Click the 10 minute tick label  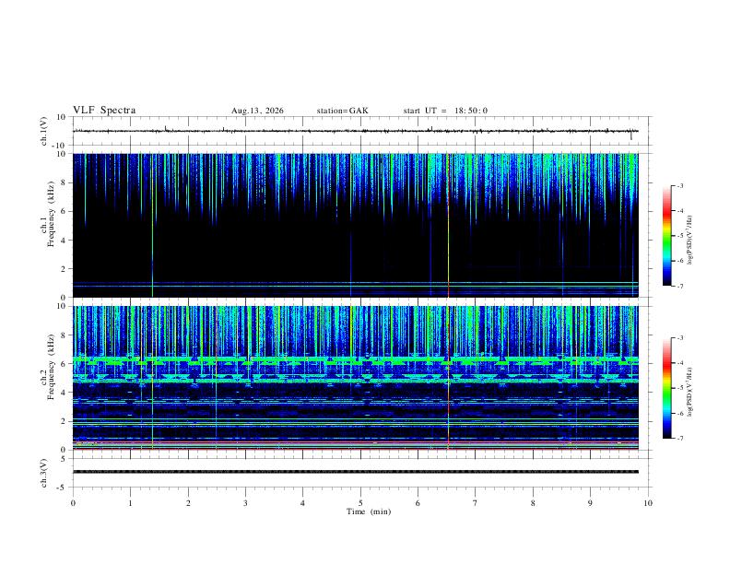pos(648,503)
